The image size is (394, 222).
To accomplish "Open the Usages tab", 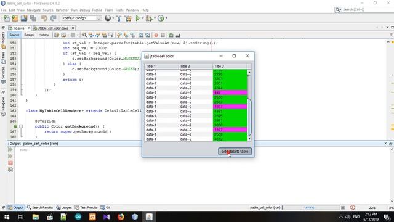I will tap(64, 207).
